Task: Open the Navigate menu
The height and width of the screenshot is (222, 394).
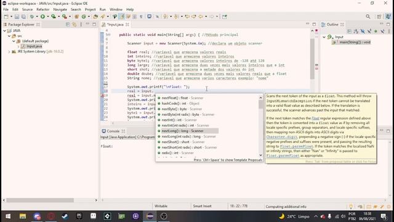Action: pyautogui.click(x=60, y=9)
